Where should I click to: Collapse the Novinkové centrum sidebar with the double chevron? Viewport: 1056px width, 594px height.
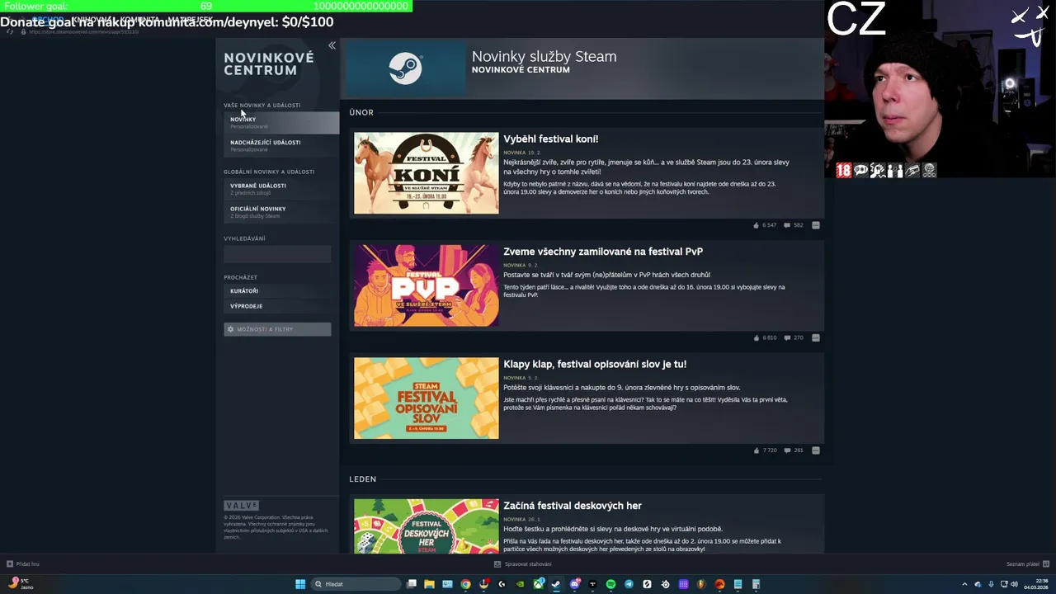point(332,45)
